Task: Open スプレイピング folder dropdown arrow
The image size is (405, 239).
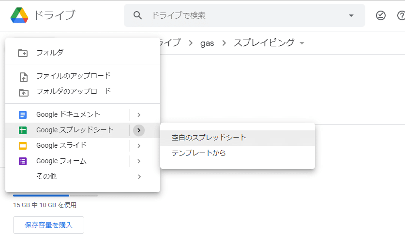Action: [x=302, y=43]
